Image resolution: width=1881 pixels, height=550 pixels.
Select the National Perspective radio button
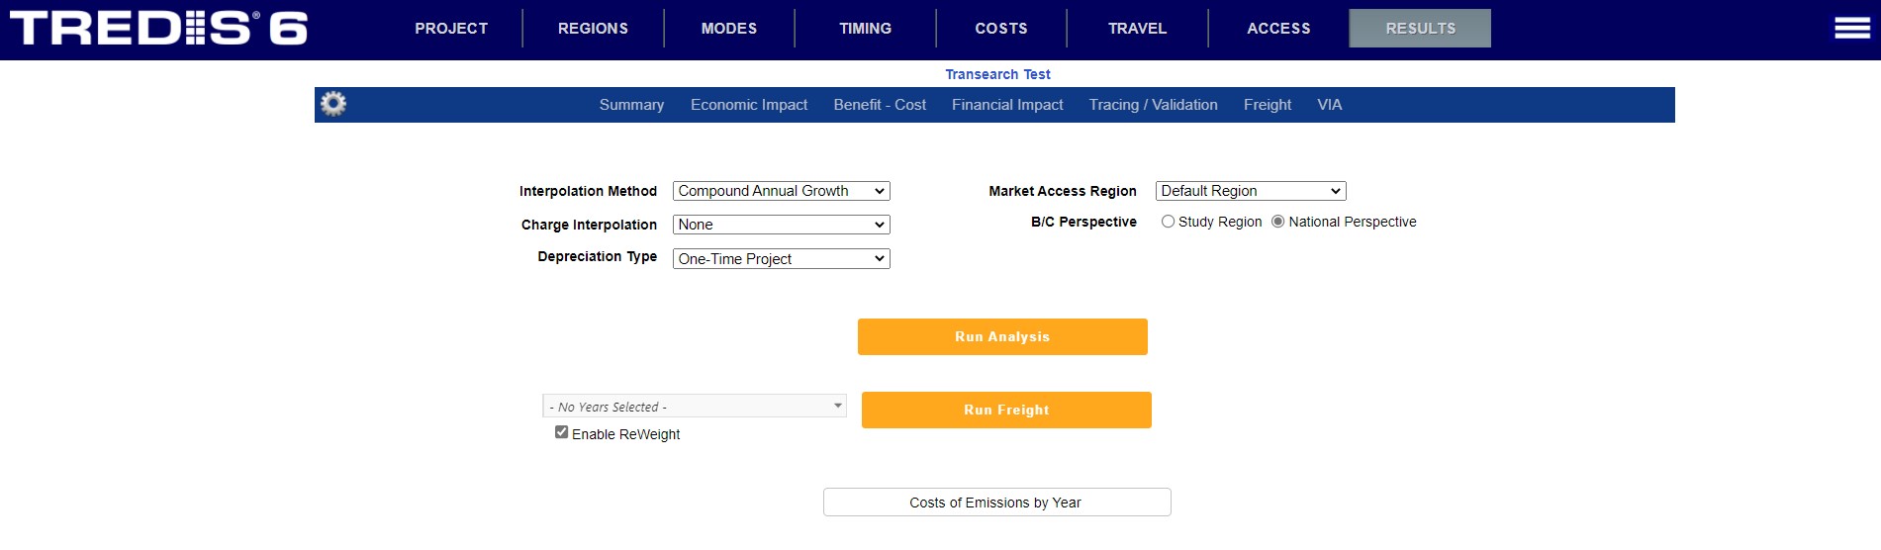[x=1278, y=222]
